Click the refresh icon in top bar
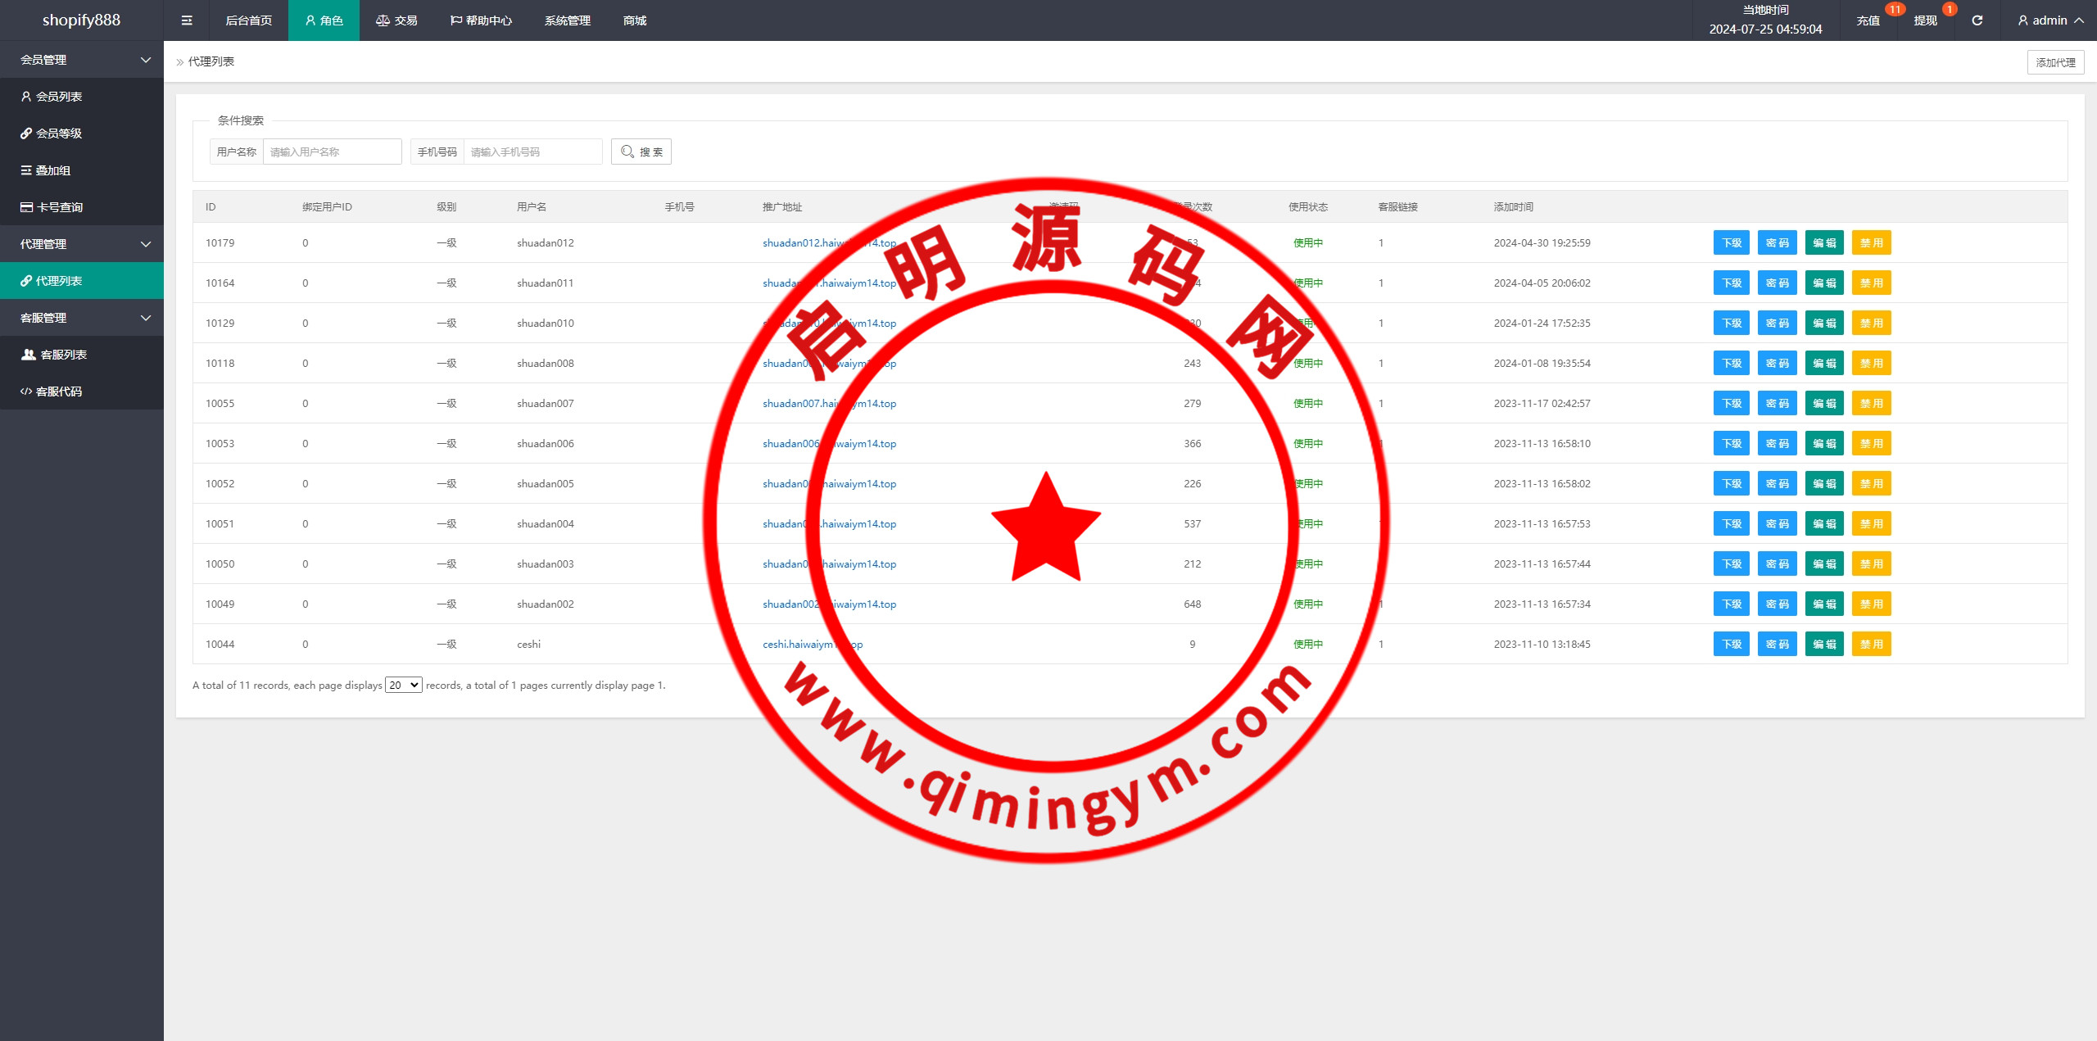Image resolution: width=2097 pixels, height=1041 pixels. 1977,20
